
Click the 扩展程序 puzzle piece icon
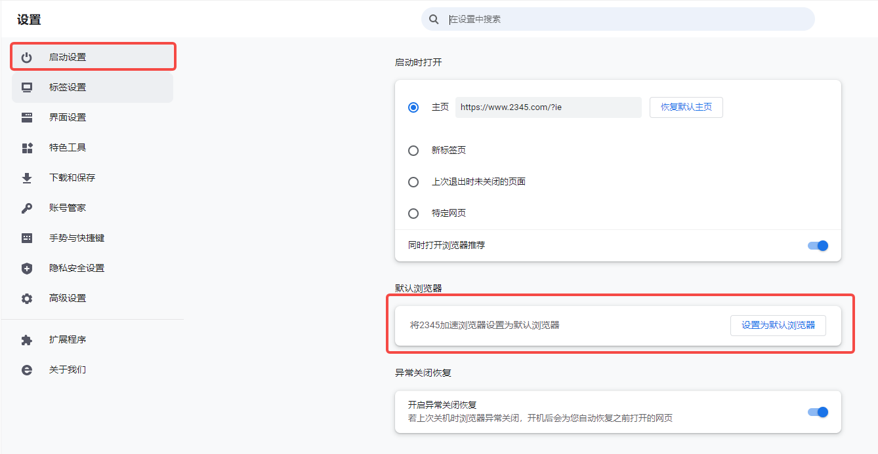tap(26, 339)
